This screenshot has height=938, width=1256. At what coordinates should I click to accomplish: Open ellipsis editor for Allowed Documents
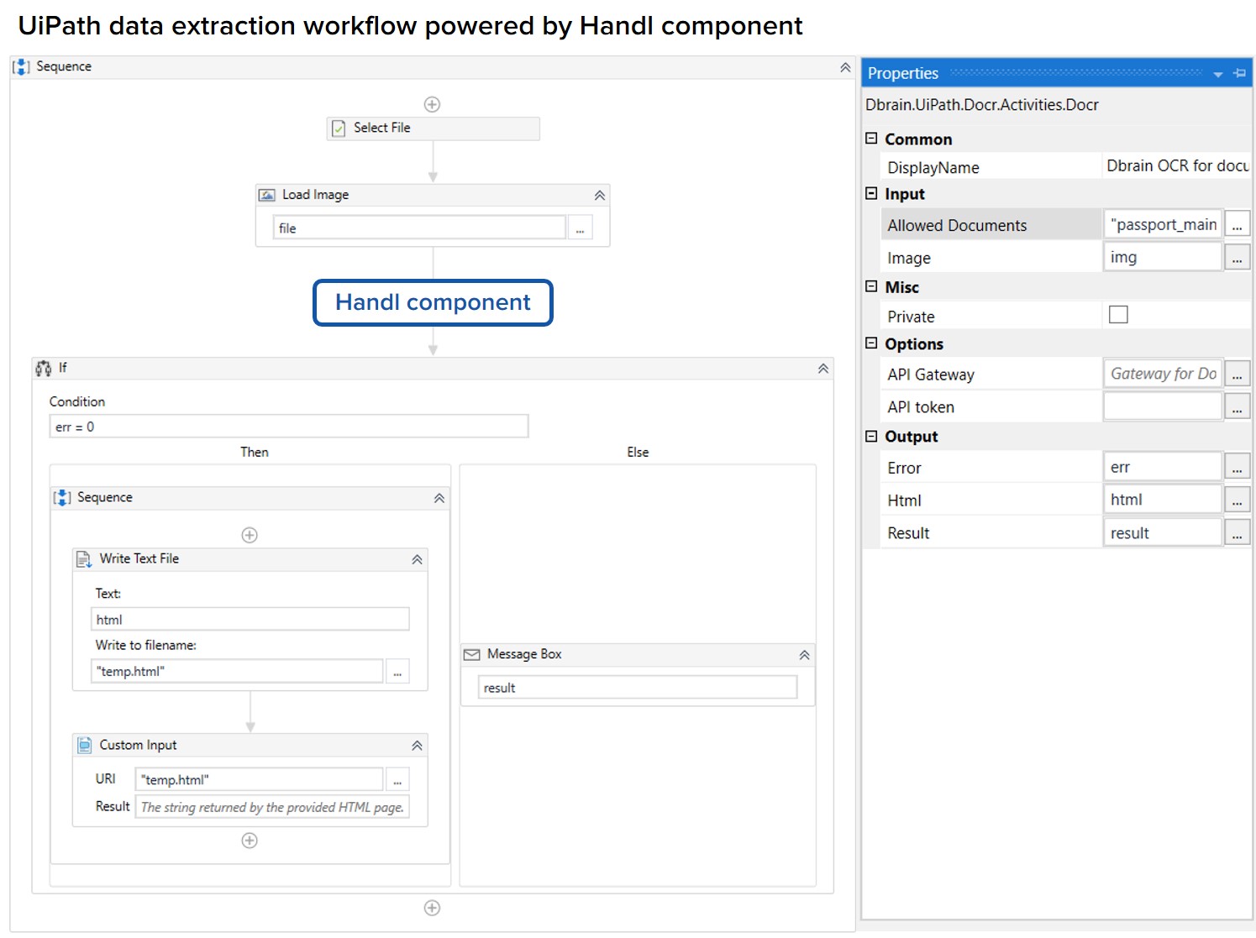coord(1238,224)
